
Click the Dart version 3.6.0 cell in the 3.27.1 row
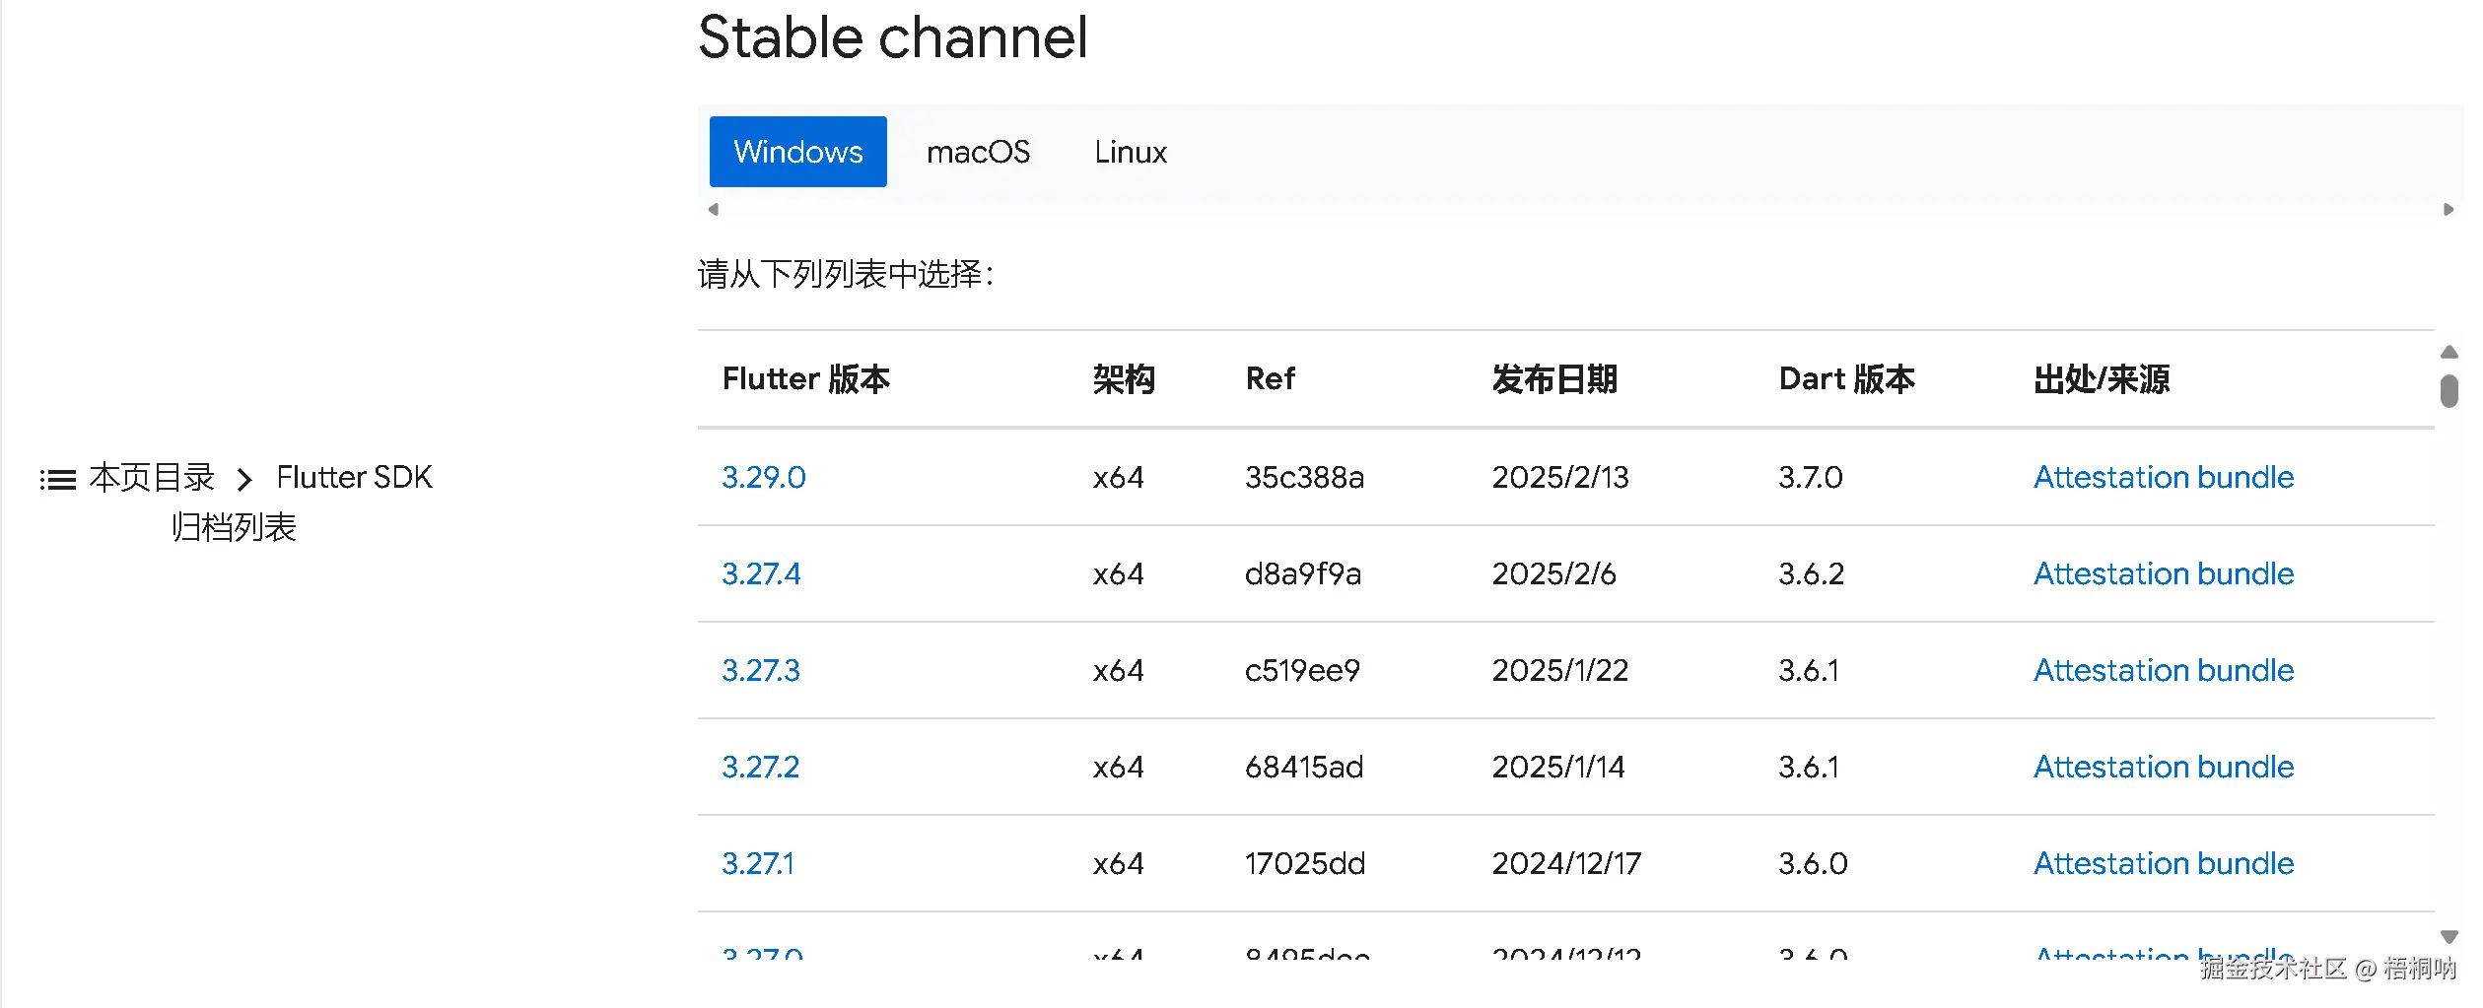point(1813,864)
